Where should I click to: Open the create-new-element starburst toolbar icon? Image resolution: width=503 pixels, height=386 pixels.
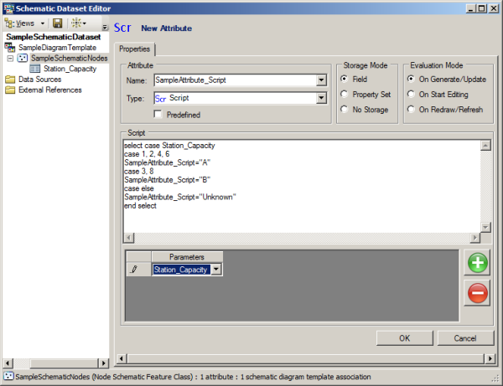pos(76,23)
